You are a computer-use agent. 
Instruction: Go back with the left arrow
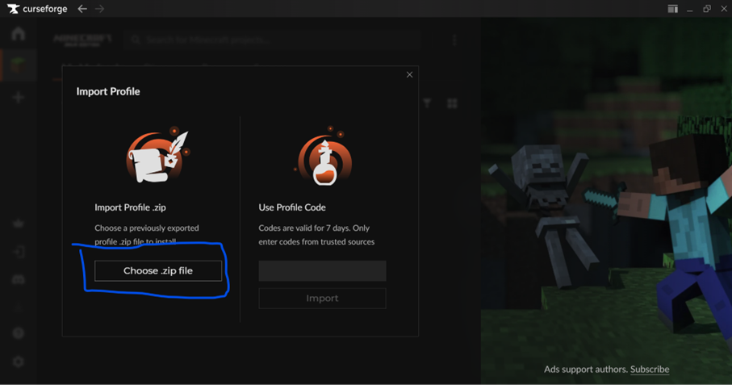(82, 9)
